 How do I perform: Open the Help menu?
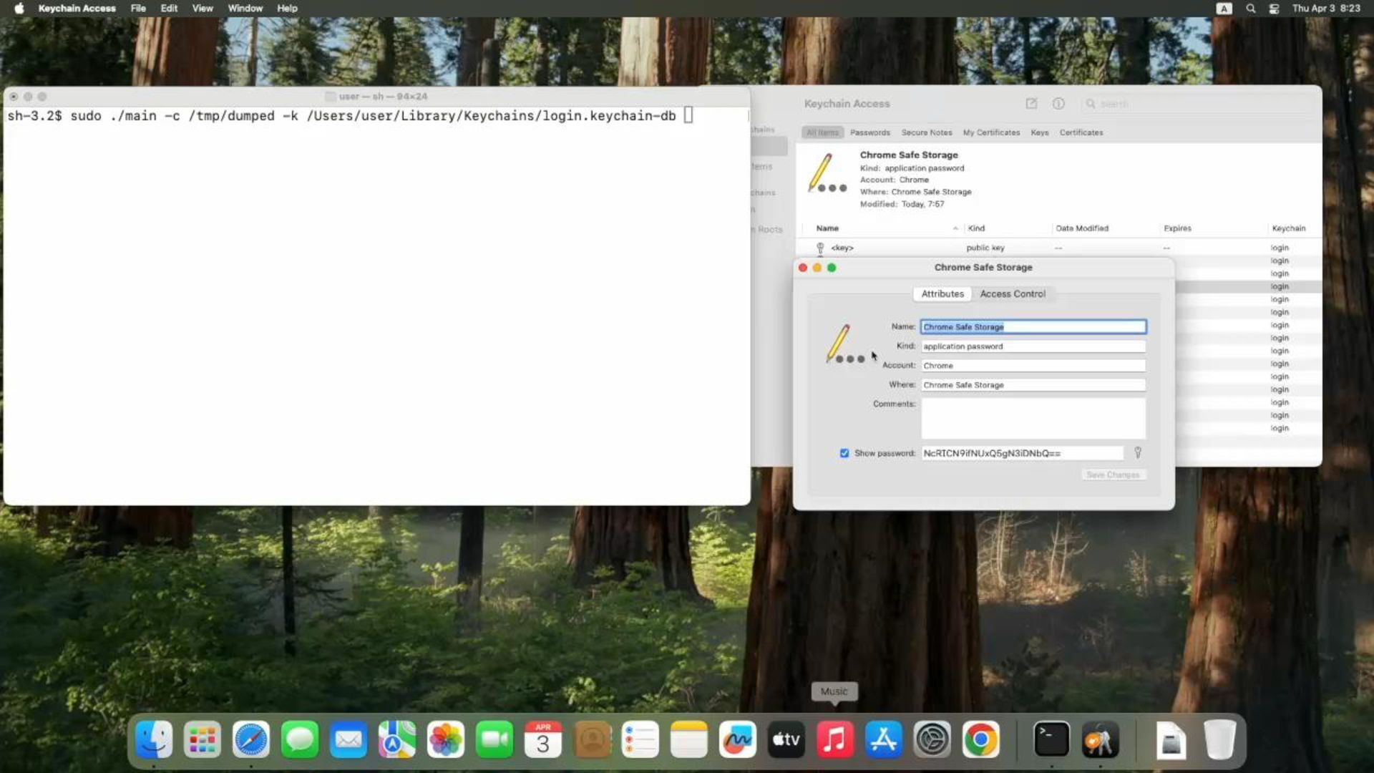pos(287,9)
